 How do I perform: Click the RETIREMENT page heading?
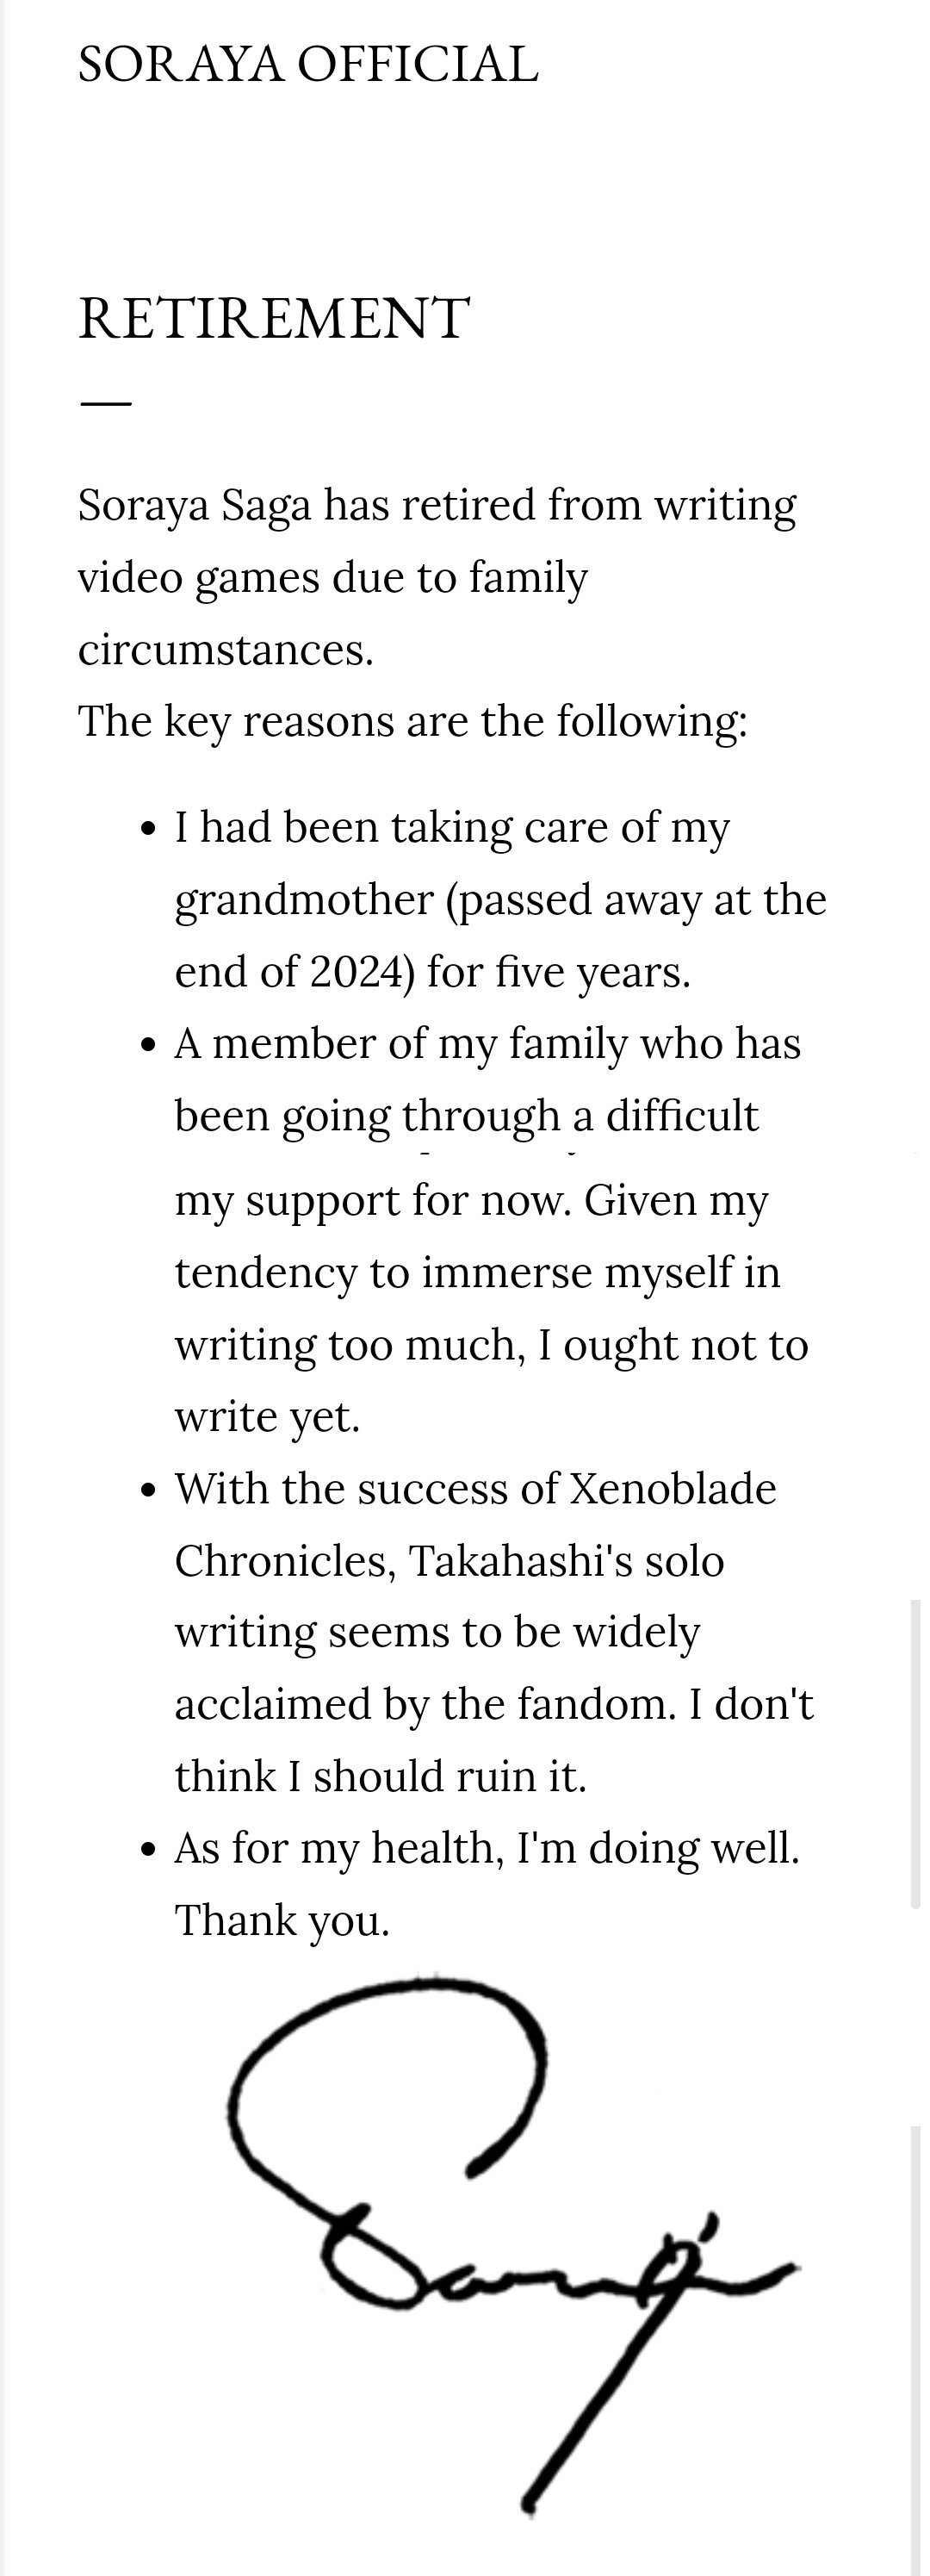coord(273,319)
